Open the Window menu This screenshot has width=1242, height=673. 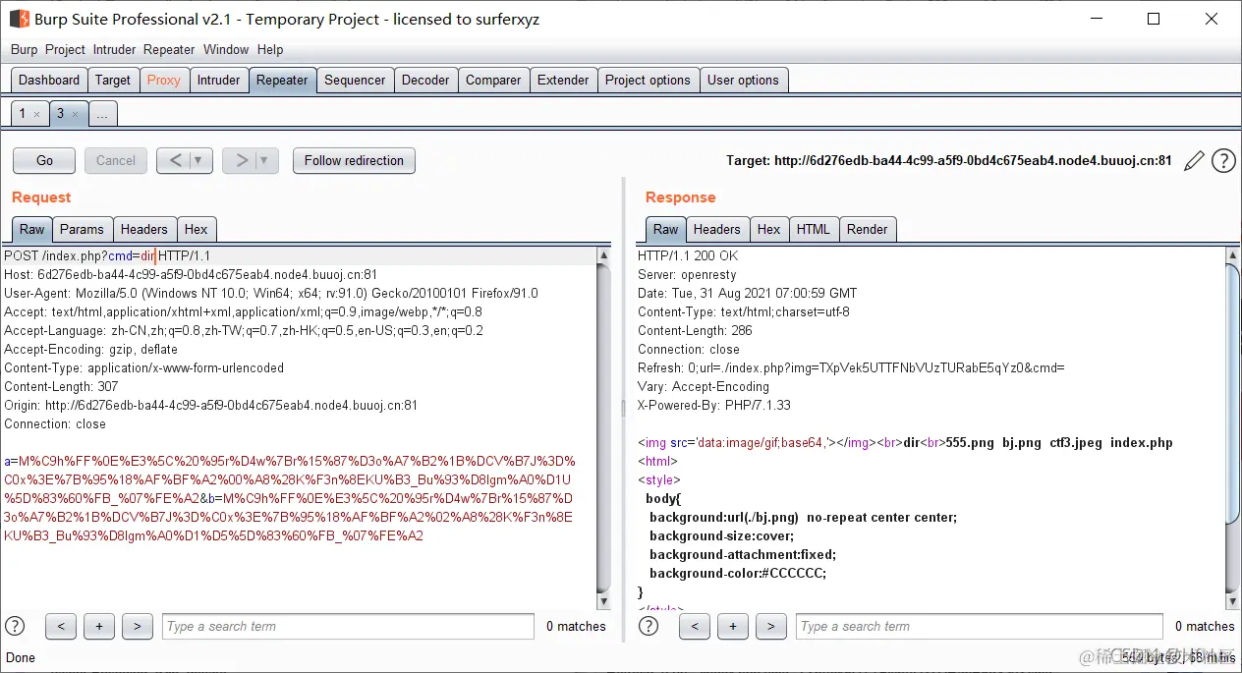point(226,49)
